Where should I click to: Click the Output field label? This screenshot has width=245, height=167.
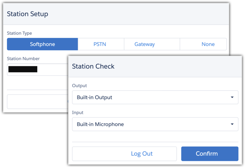[x=80, y=86]
